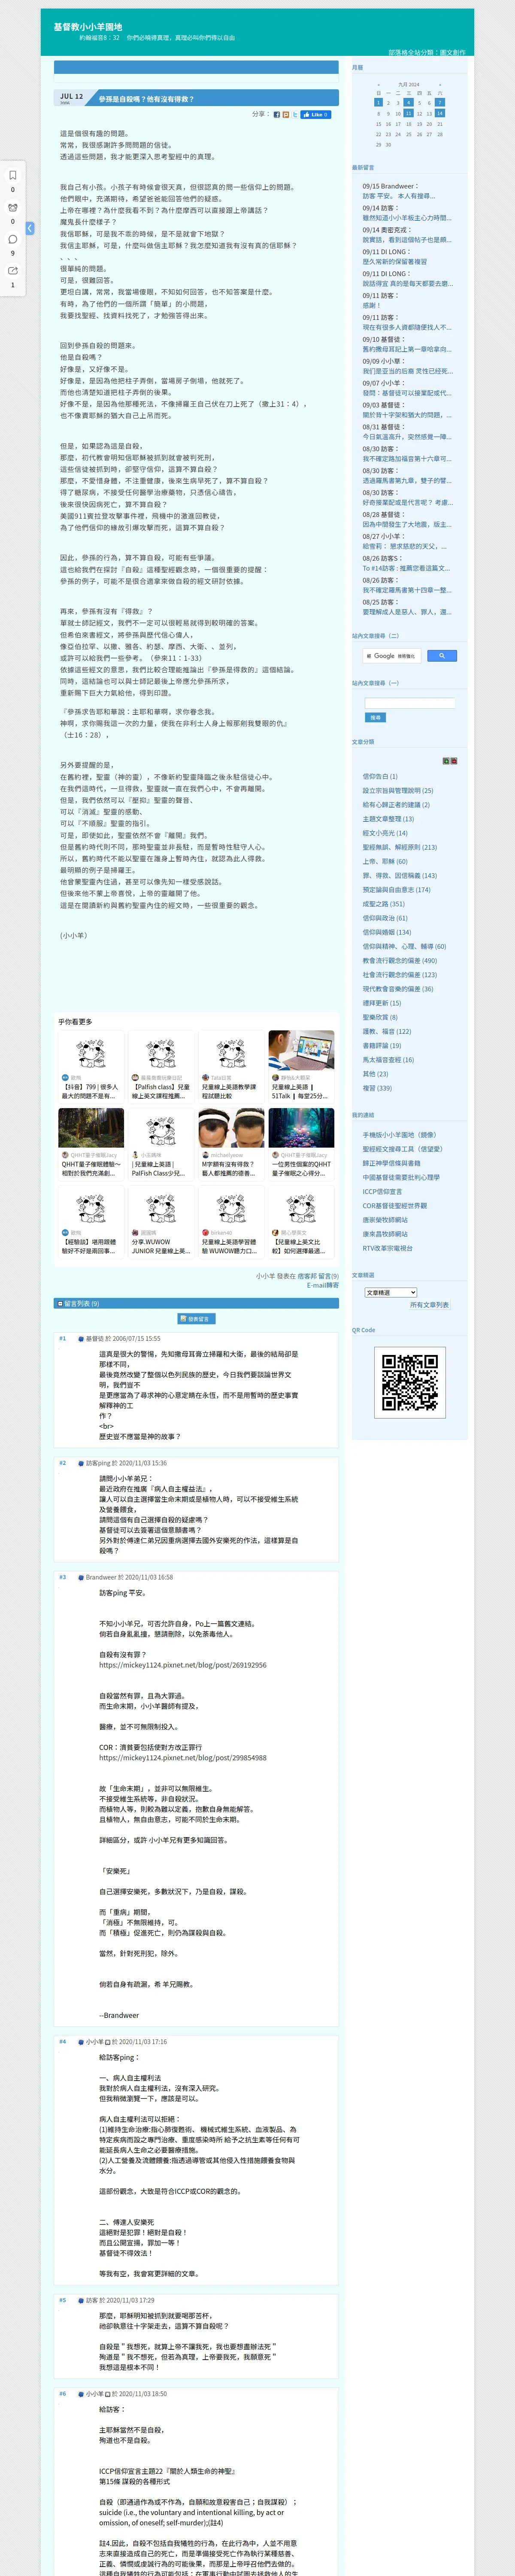This screenshot has width=515, height=2576.
Task: Click the speech bubble comment icon in floating bar
Action: click(13, 239)
